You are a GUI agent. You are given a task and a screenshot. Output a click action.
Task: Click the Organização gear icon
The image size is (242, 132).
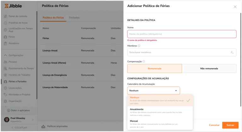coord(5,101)
